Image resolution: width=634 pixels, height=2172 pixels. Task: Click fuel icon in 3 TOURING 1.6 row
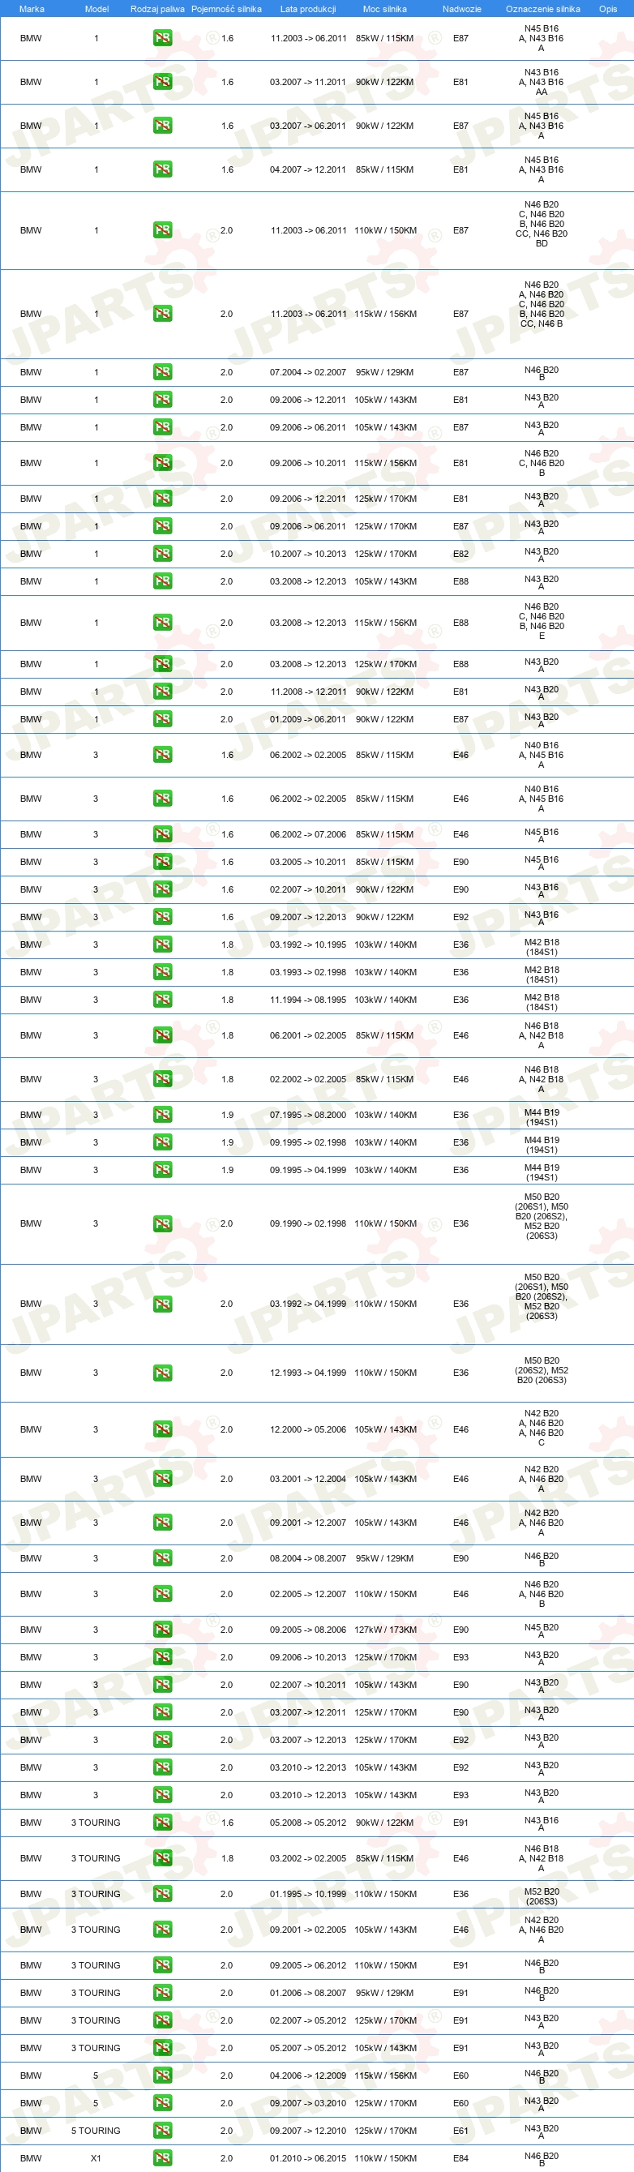pyautogui.click(x=163, y=1822)
